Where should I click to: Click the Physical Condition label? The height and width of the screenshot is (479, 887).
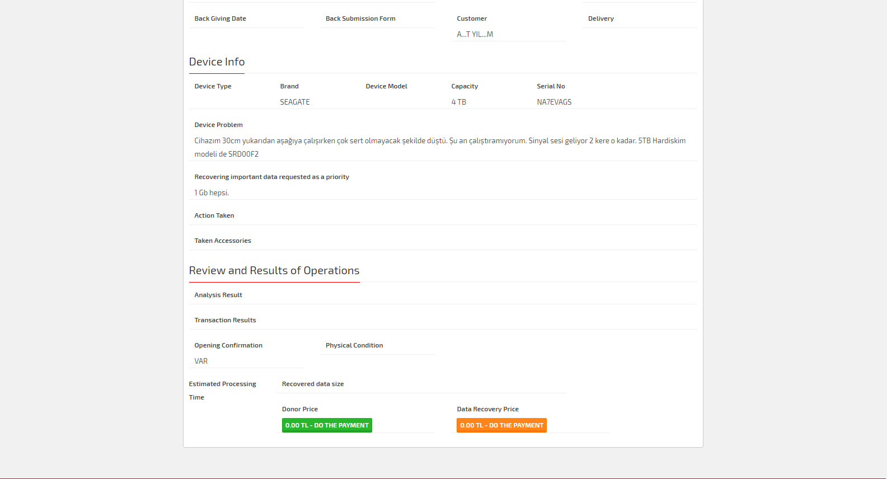[x=354, y=345]
